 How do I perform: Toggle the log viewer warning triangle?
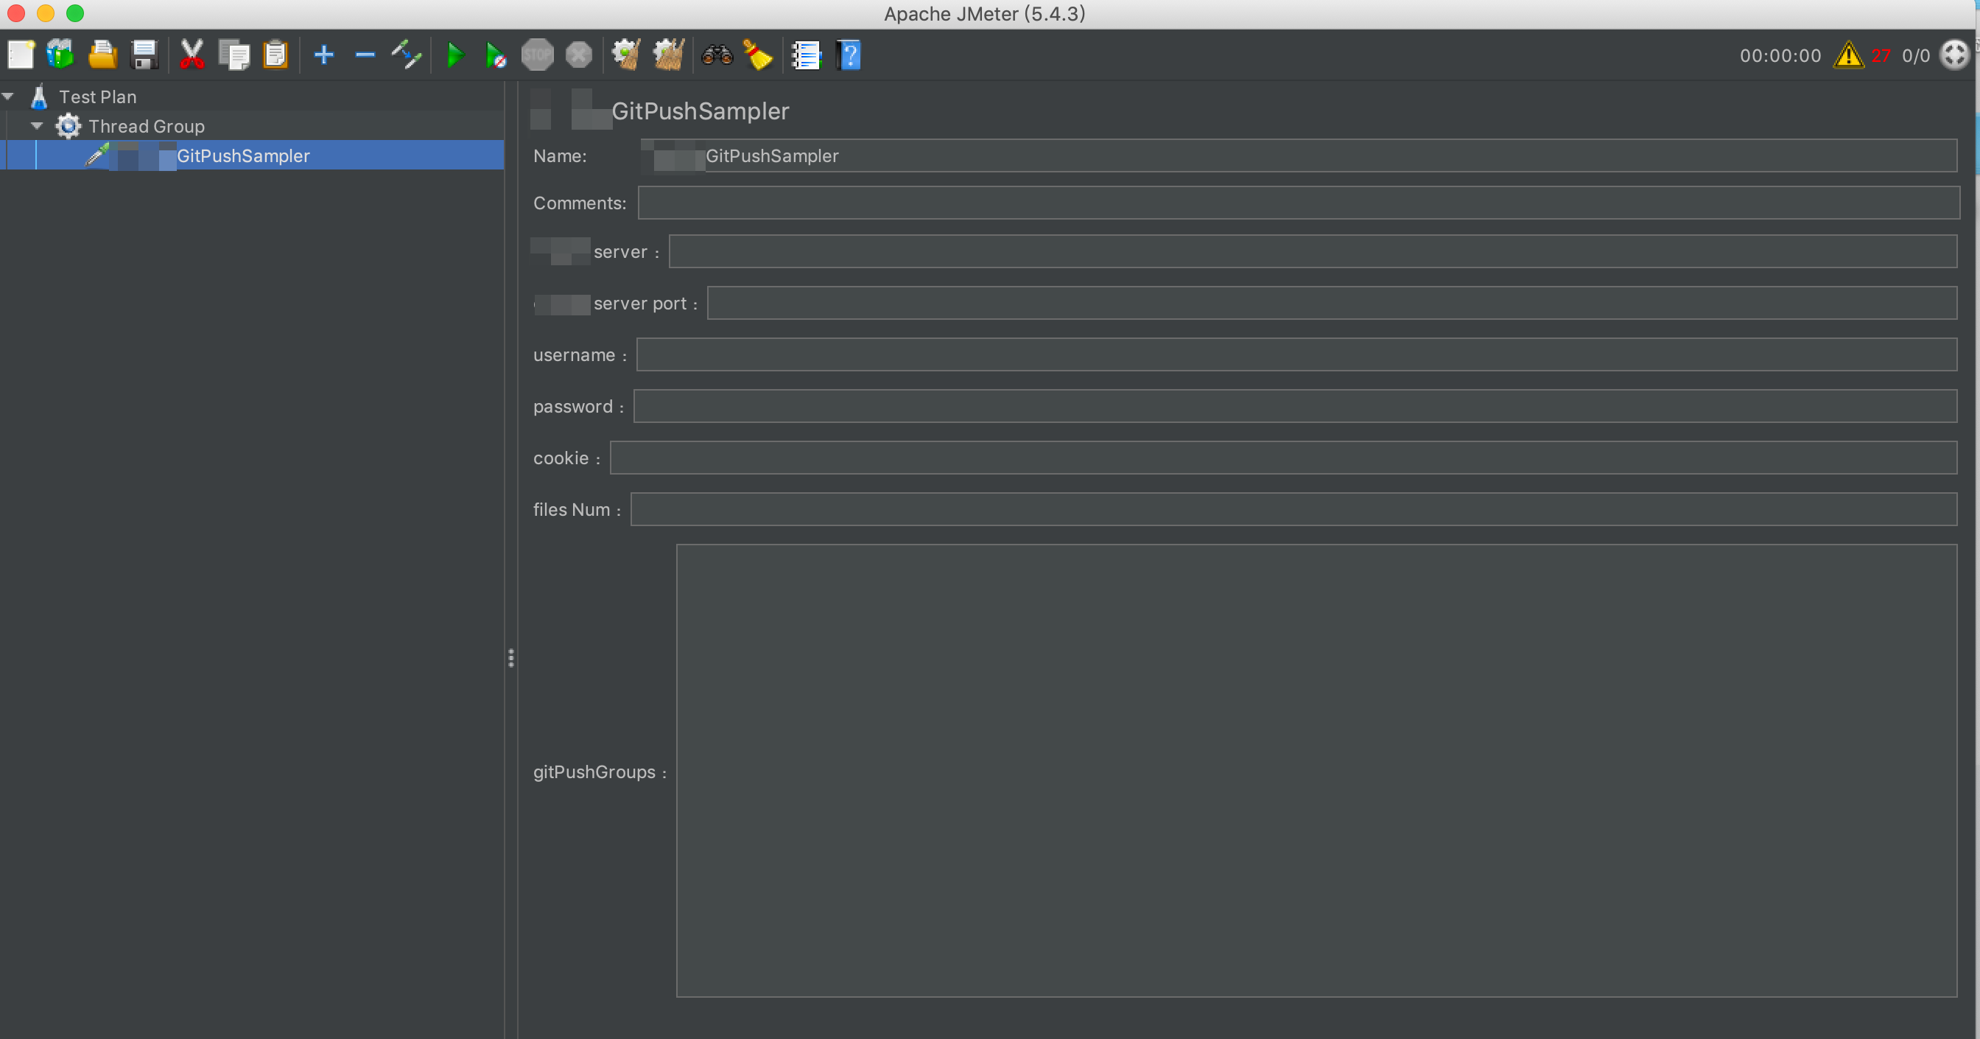1848,55
